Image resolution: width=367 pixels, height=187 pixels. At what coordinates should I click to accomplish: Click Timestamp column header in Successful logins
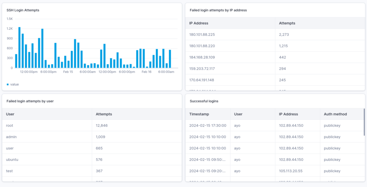pyautogui.click(x=199, y=114)
